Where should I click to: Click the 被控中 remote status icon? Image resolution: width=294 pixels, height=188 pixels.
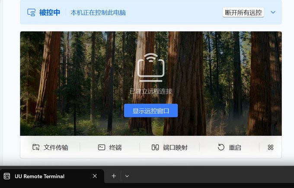(31, 13)
